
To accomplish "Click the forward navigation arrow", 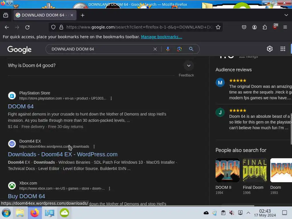I will [x=17, y=27].
